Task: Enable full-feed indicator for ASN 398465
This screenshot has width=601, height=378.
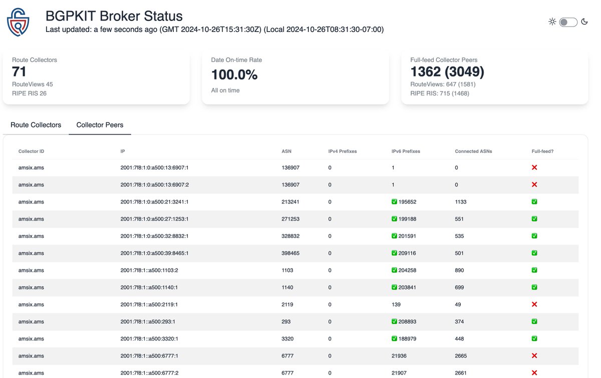Action: (x=534, y=253)
